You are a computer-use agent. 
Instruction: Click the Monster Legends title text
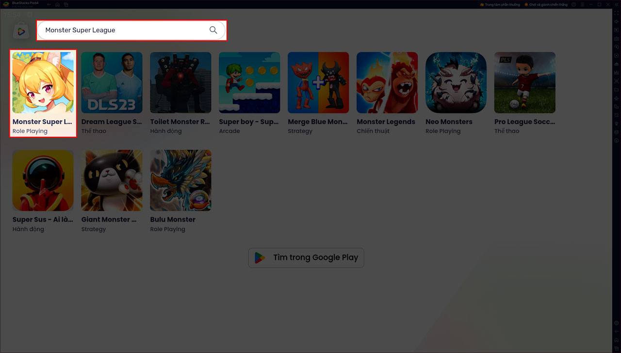(386, 122)
